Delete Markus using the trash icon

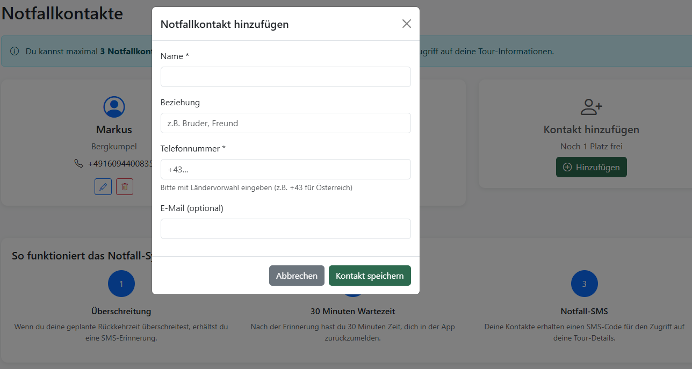125,186
